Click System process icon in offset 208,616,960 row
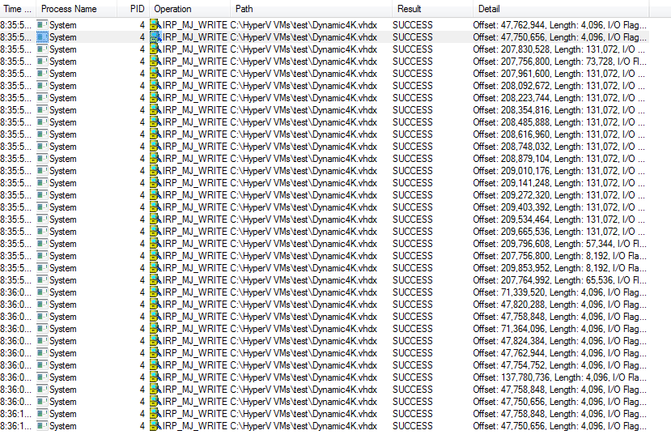671x439 pixels. (x=43, y=134)
